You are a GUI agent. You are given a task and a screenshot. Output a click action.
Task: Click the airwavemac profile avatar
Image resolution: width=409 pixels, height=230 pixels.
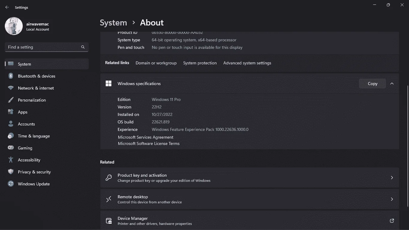pyautogui.click(x=14, y=26)
